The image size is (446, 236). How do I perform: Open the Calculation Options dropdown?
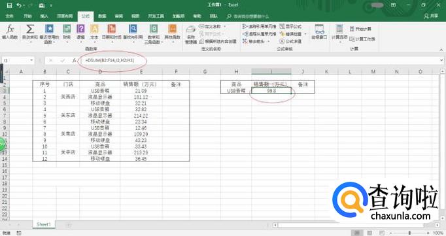pyautogui.click(x=339, y=33)
